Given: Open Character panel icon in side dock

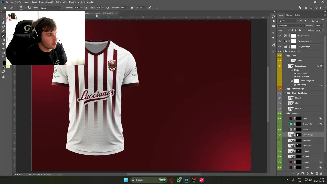Looking at the screenshot, I should pyautogui.click(x=273, y=45).
